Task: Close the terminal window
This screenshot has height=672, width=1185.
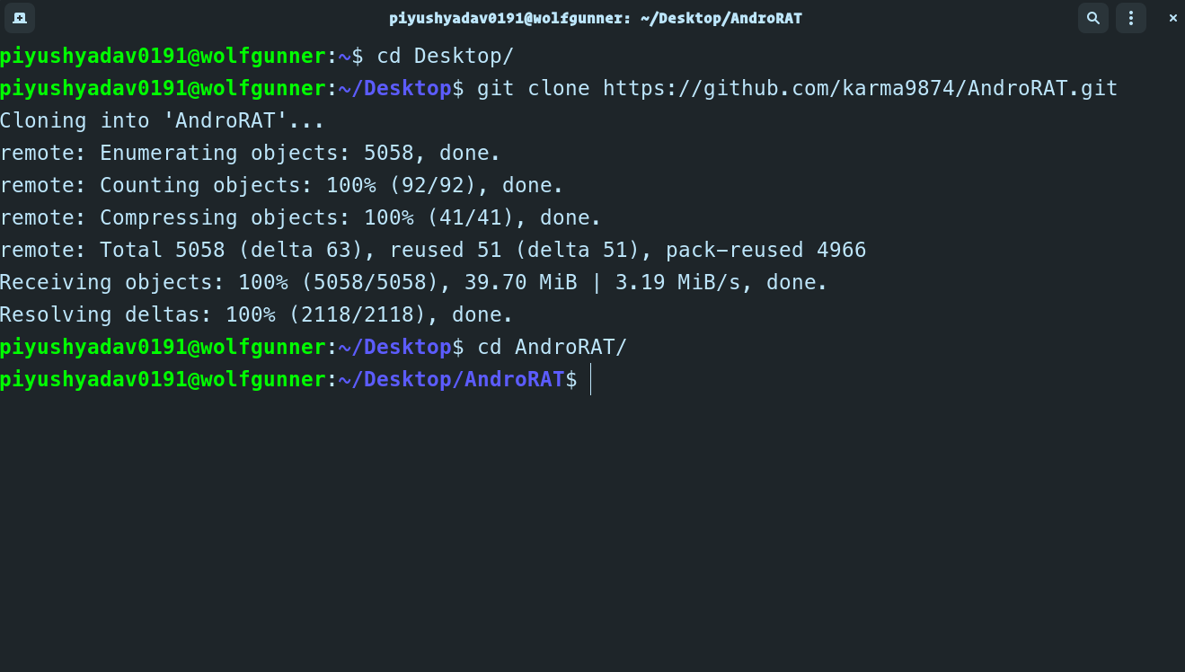Action: pyautogui.click(x=1172, y=17)
